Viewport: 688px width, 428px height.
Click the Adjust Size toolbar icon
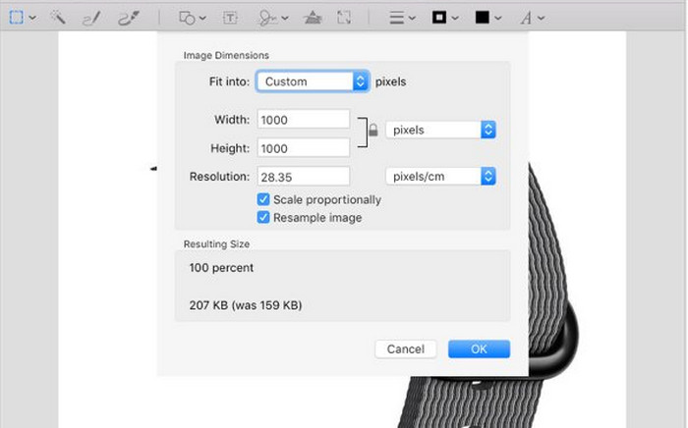(x=343, y=18)
